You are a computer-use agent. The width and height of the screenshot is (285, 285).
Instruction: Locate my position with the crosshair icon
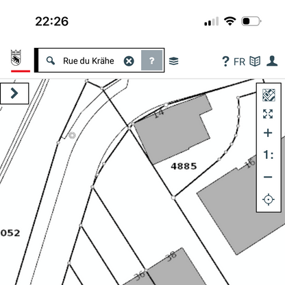tap(269, 199)
